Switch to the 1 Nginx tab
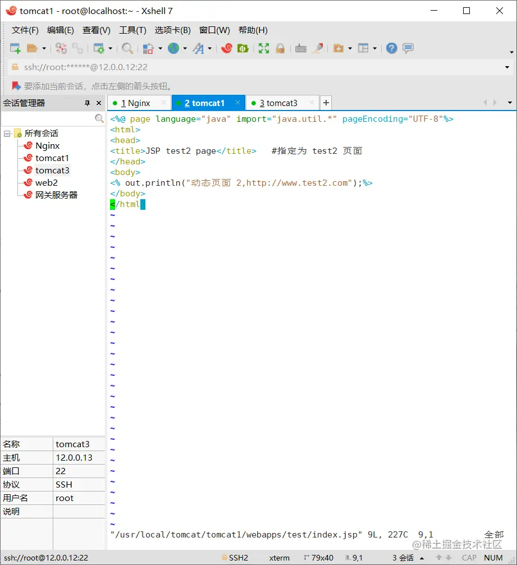The height and width of the screenshot is (565, 517). tap(135, 103)
